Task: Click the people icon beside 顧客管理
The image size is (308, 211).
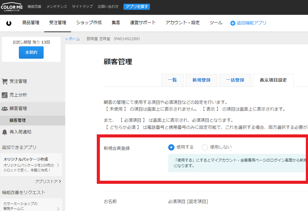Action: tap(5, 109)
